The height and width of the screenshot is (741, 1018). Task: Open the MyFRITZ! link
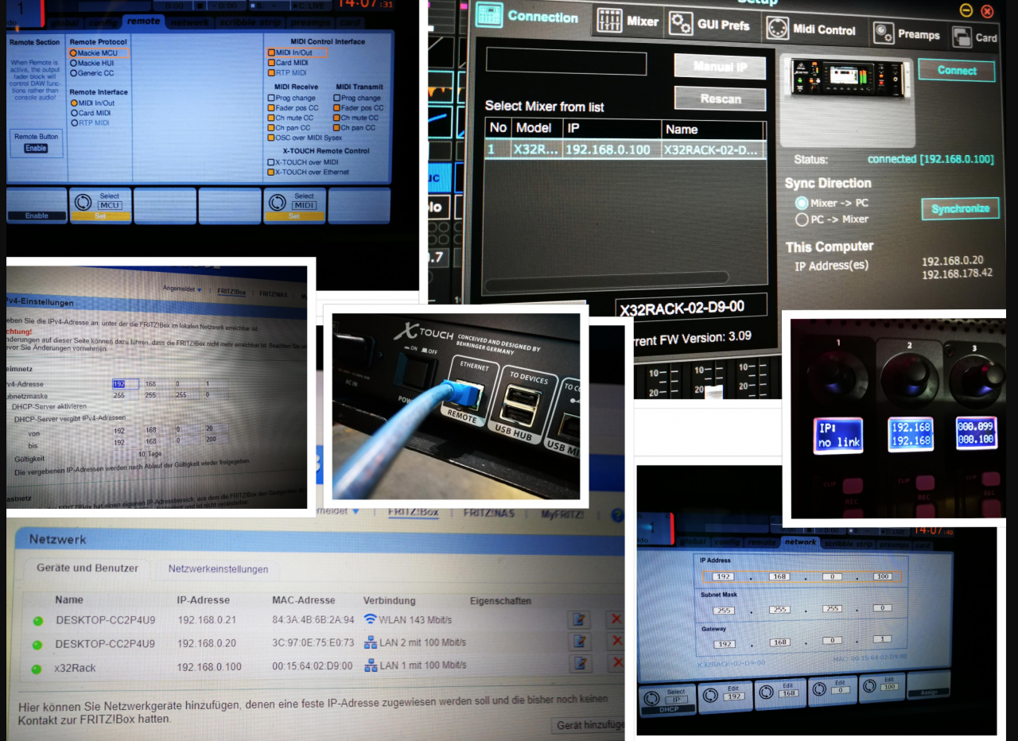563,514
